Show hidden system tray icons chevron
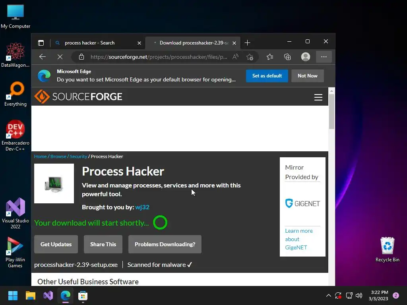407x305 pixels. 328,295
